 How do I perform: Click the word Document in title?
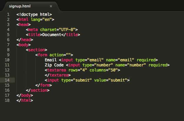pos(52,35)
